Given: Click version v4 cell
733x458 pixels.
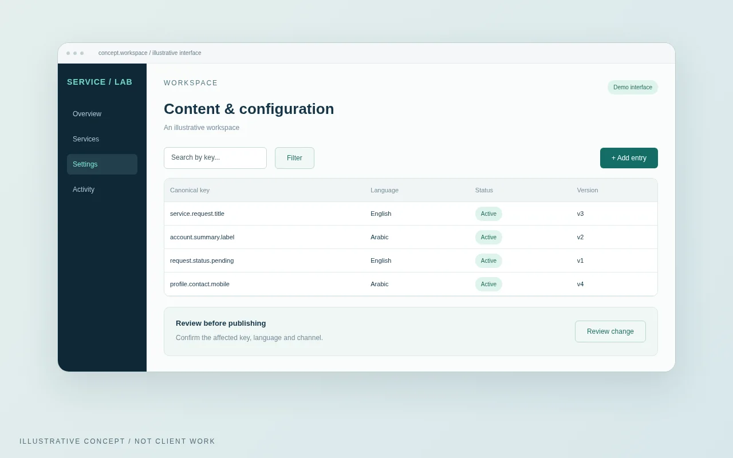Looking at the screenshot, I should 581,284.
